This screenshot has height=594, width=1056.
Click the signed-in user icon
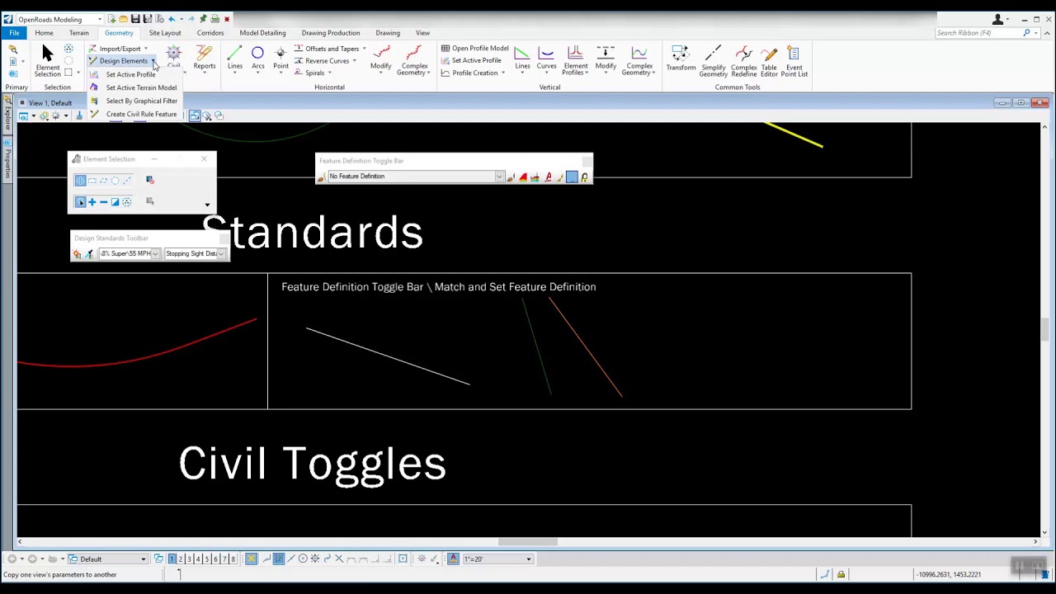[x=997, y=19]
